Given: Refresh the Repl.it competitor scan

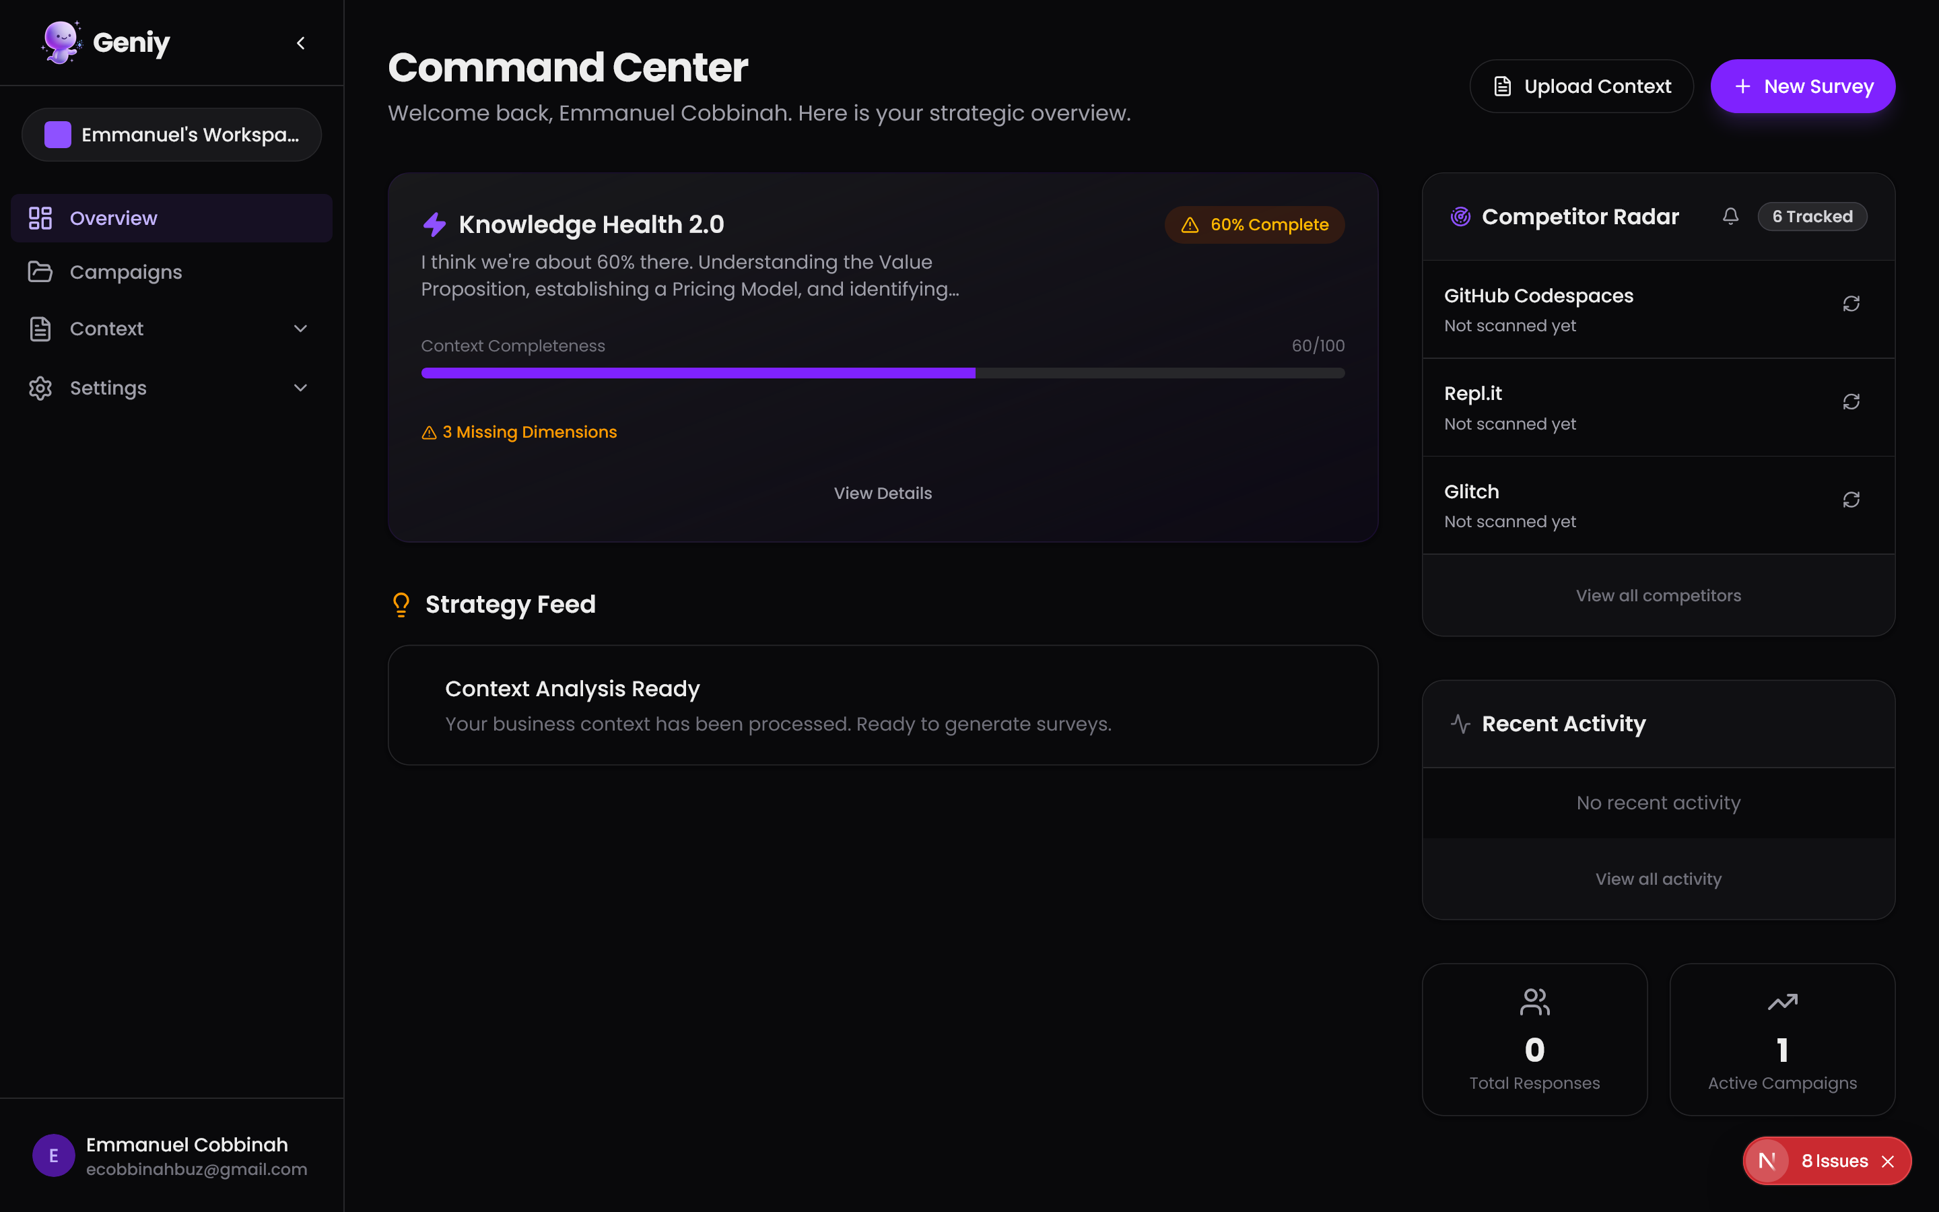Looking at the screenshot, I should (1851, 401).
